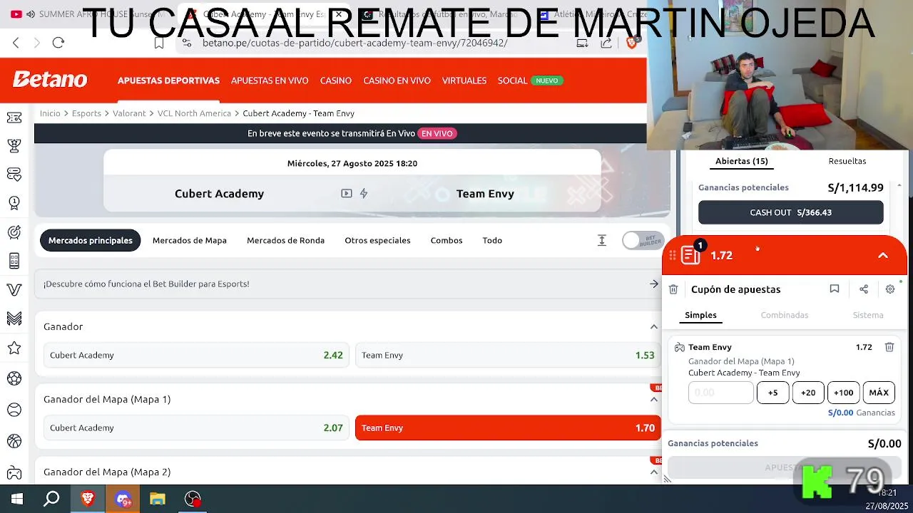Toggle the Bet Builder switch
The image size is (913, 513).
[x=643, y=240]
